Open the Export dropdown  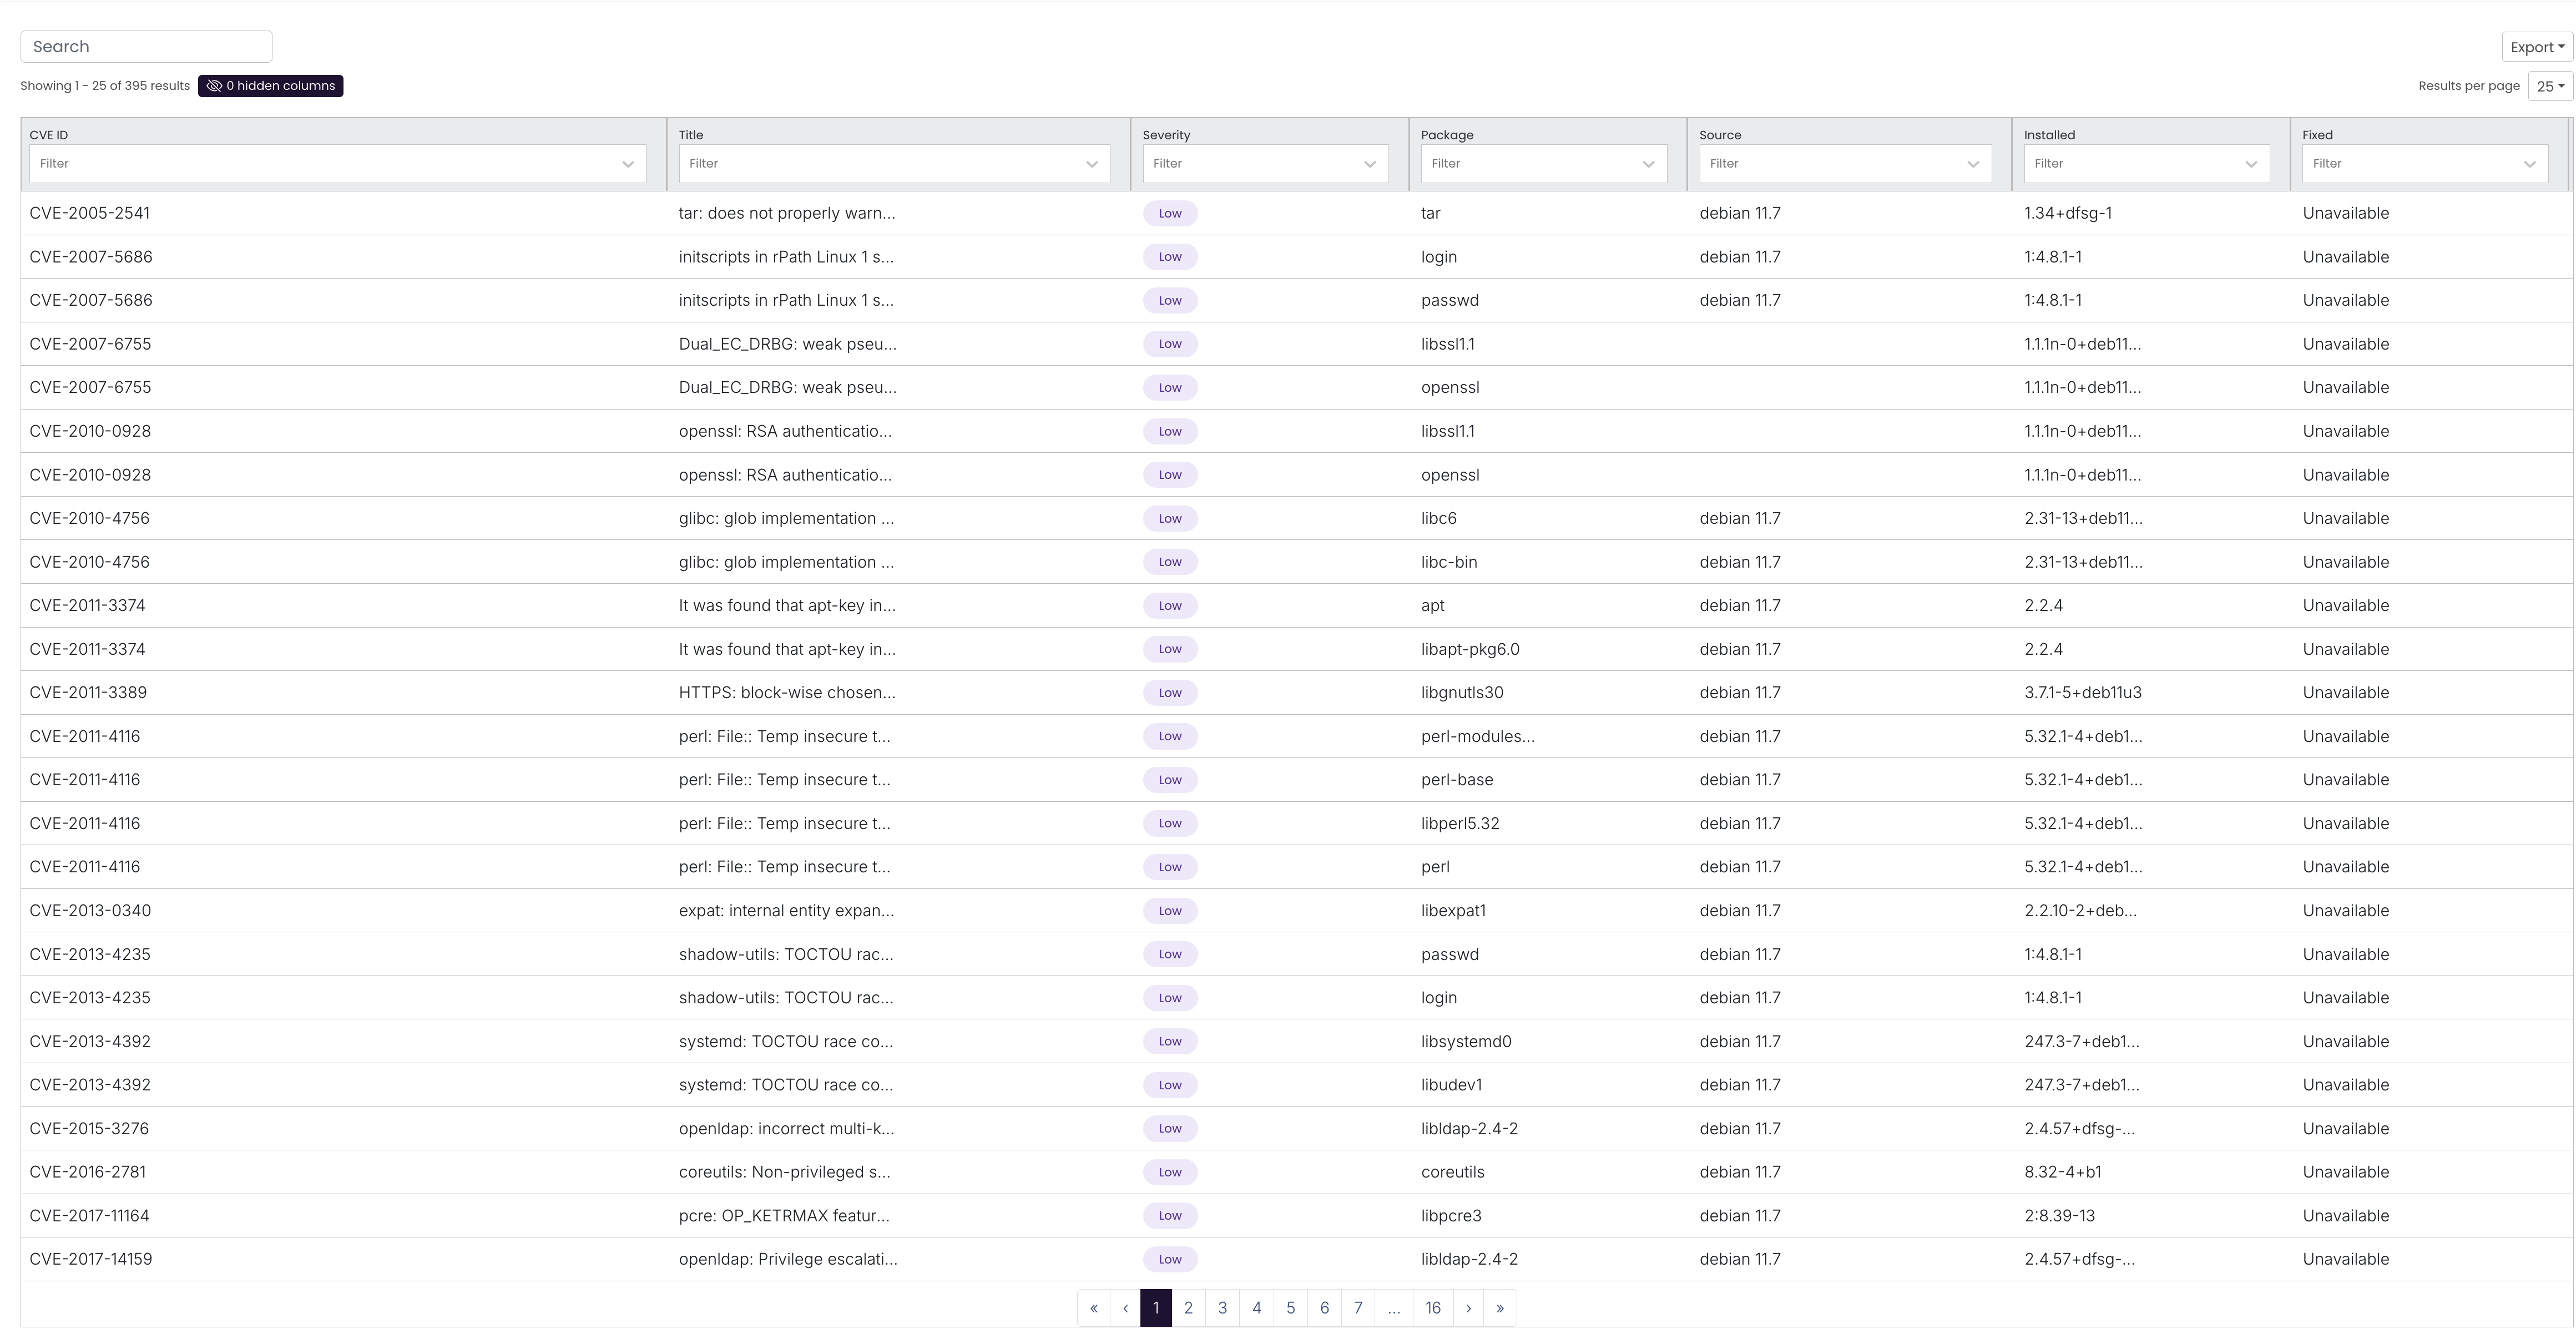point(2537,47)
